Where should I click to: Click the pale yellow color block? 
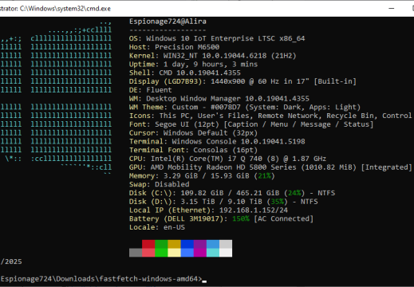pyautogui.click(x=174, y=253)
